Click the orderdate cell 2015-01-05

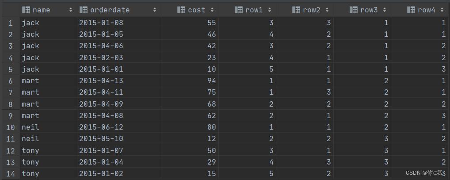(119, 34)
